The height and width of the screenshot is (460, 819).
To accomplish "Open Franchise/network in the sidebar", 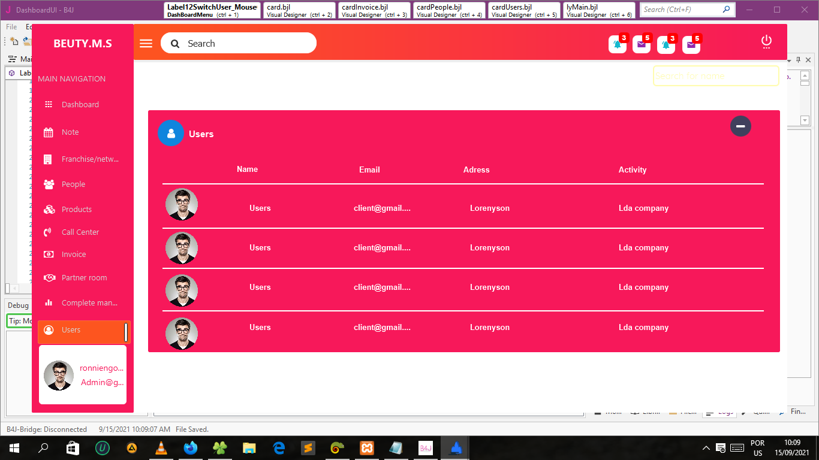I will pos(90,159).
